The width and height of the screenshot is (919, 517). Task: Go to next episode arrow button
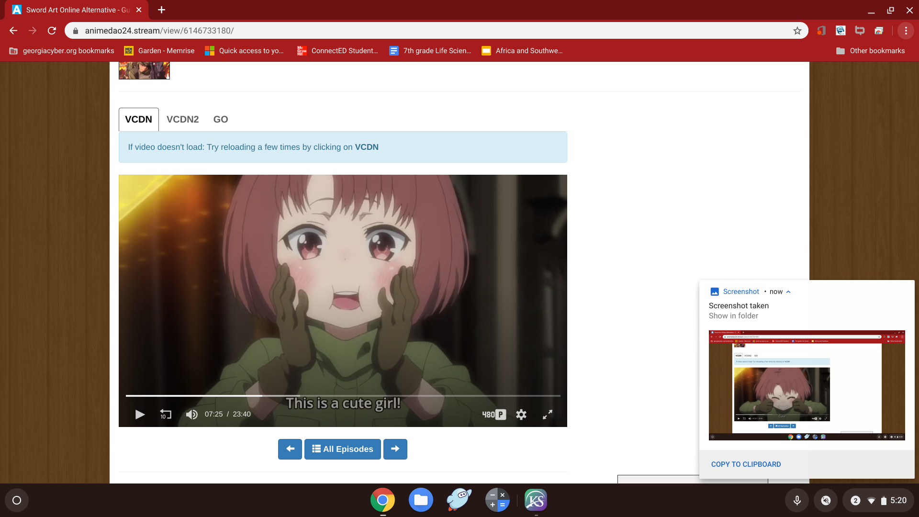pos(395,449)
